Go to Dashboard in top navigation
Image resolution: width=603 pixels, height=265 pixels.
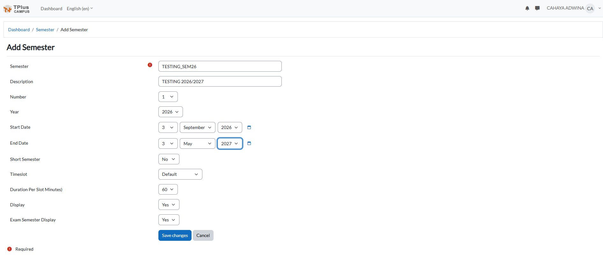(51, 9)
